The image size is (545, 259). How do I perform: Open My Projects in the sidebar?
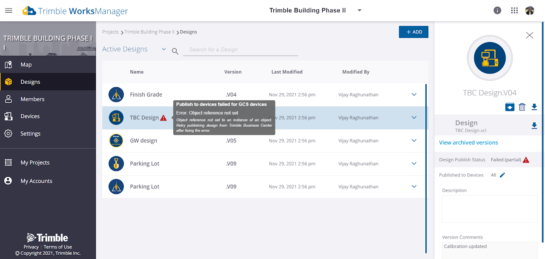pos(48,162)
